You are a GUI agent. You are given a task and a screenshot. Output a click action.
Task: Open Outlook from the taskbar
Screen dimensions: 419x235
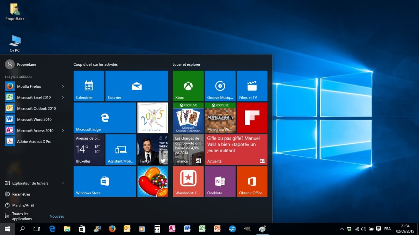pyautogui.click(x=127, y=229)
